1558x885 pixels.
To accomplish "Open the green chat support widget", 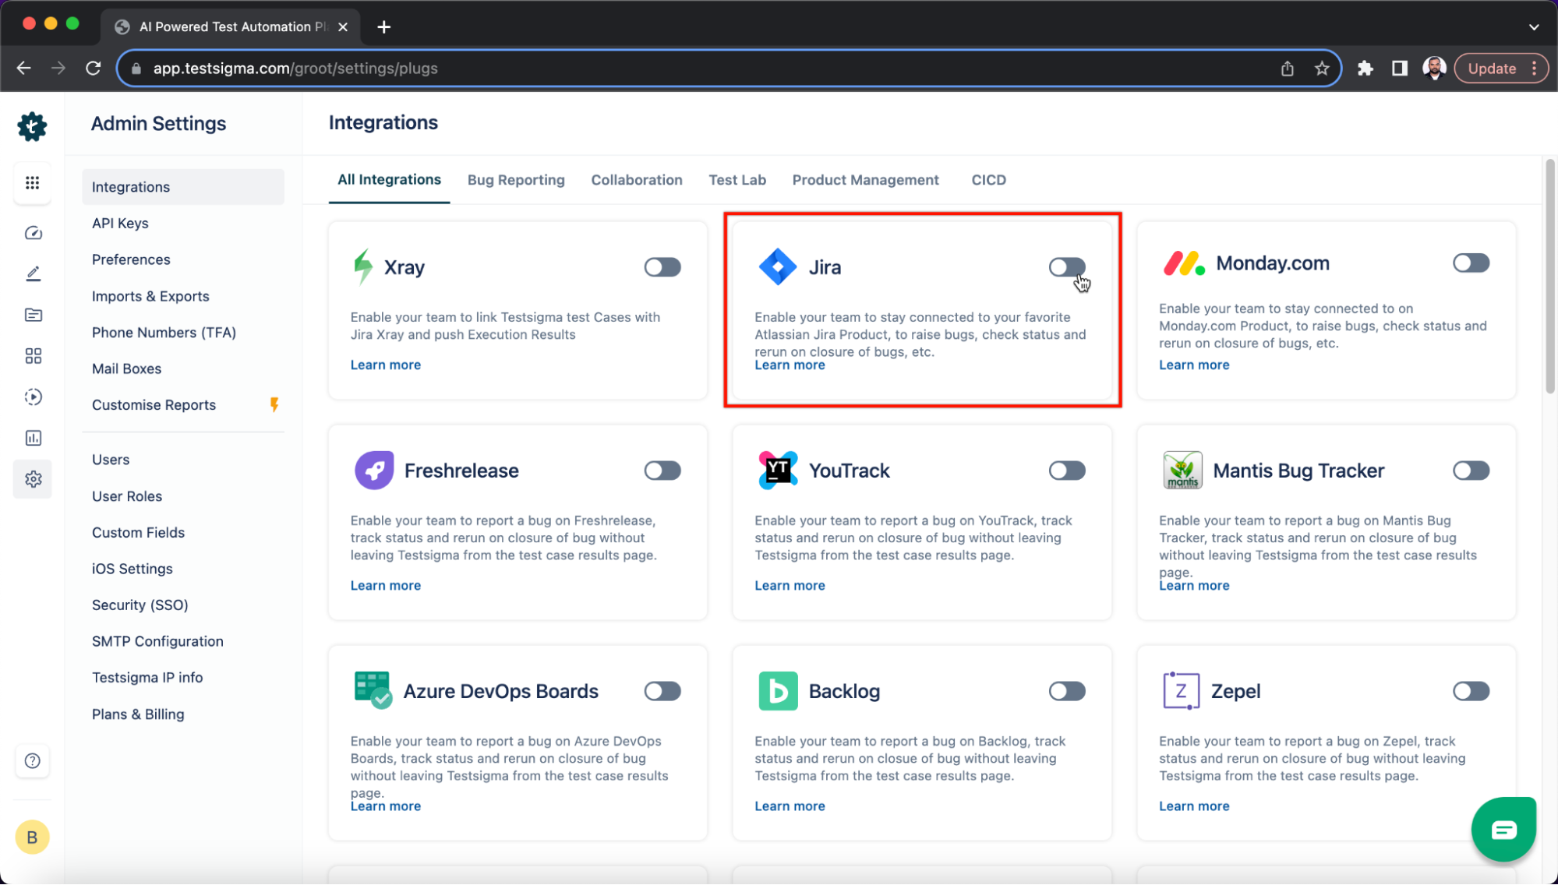I will [x=1503, y=830].
